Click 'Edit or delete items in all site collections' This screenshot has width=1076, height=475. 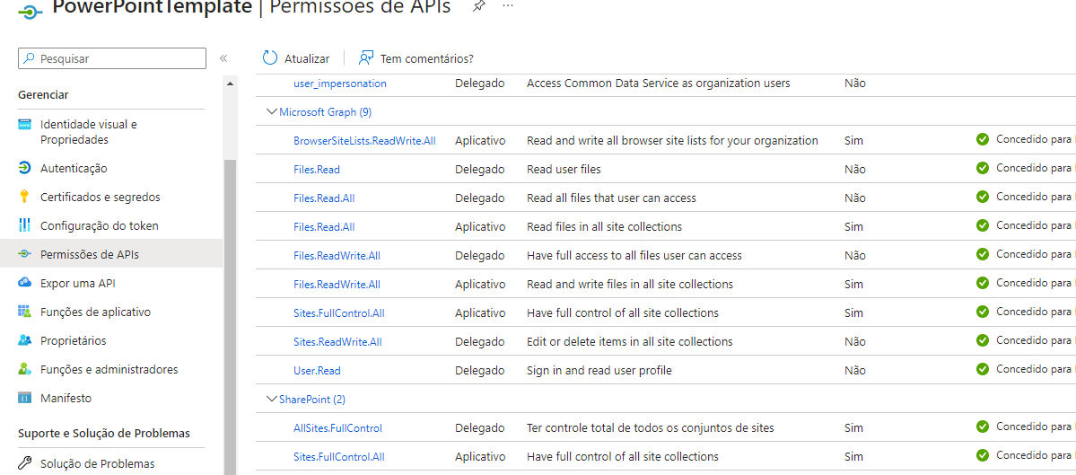pos(629,342)
